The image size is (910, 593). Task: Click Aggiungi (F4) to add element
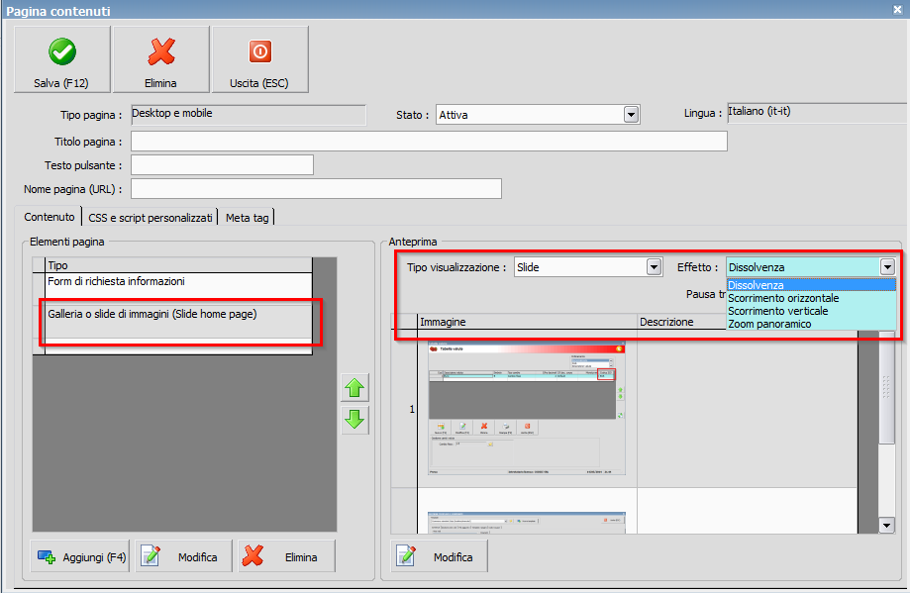[80, 557]
